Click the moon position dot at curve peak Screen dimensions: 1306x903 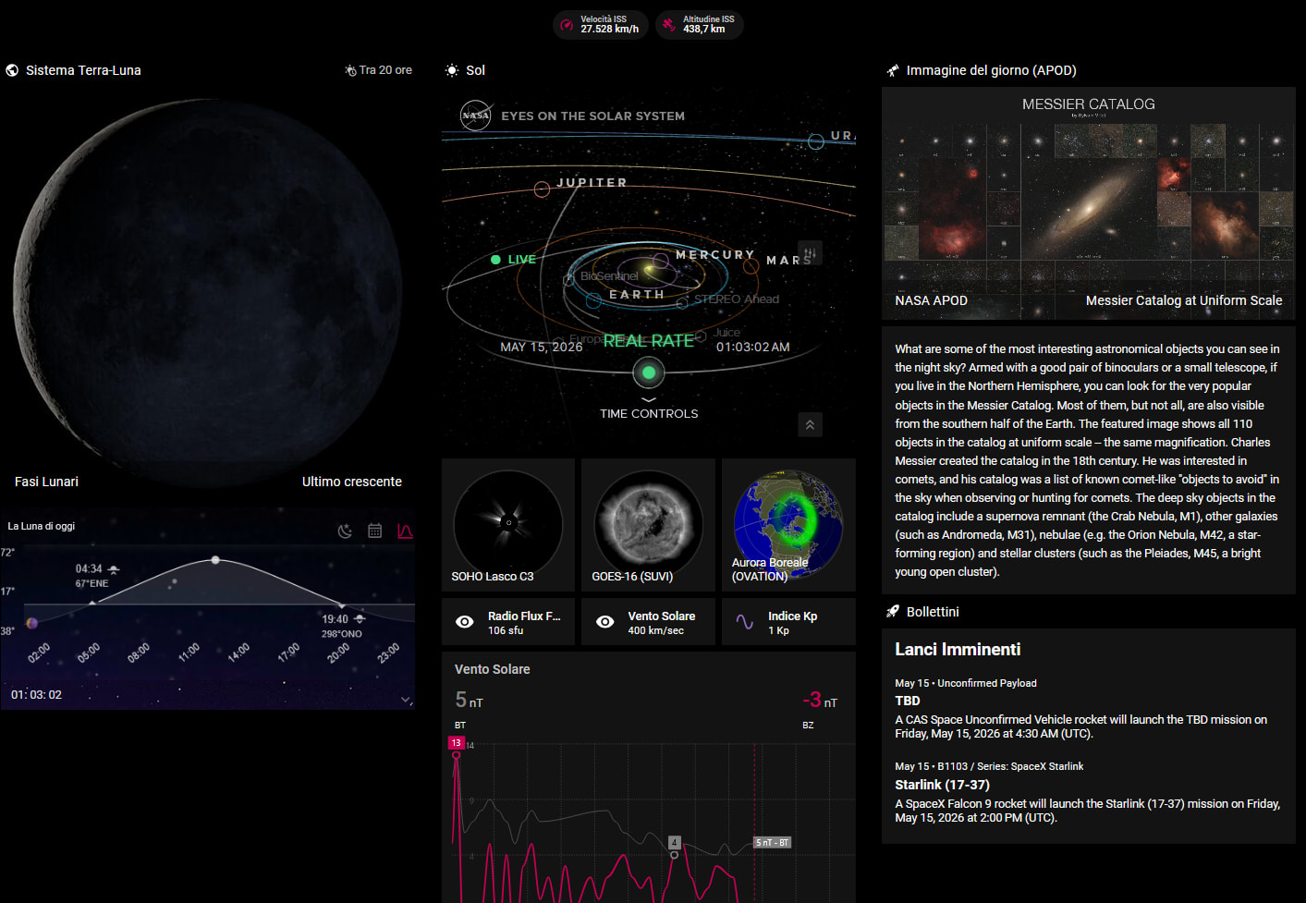pyautogui.click(x=215, y=560)
